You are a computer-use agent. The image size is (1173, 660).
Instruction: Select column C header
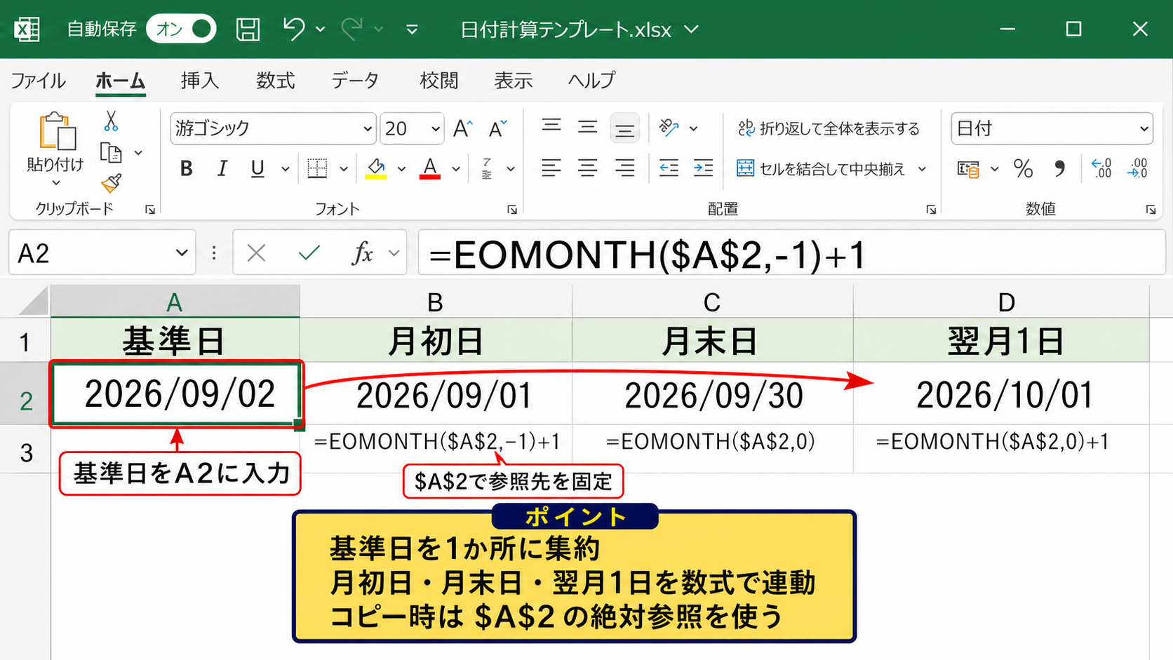pyautogui.click(x=712, y=302)
